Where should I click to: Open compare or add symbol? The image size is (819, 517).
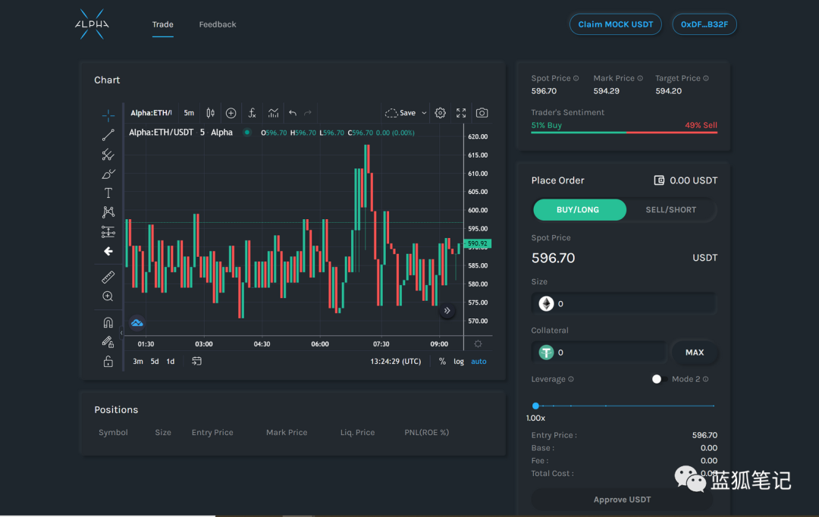pos(231,113)
